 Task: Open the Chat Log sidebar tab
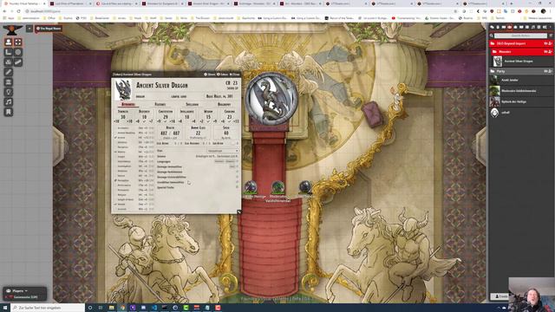(x=492, y=27)
